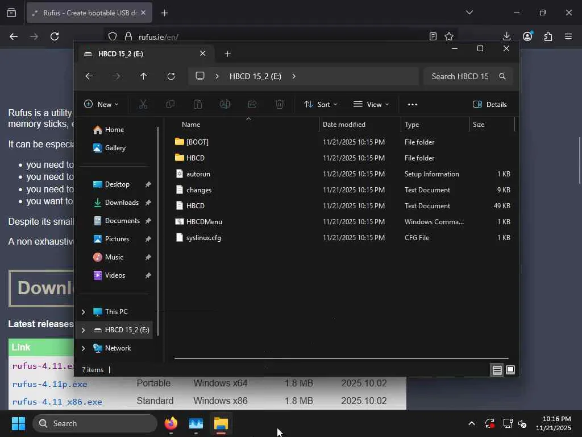Click File Explorer icon on the taskbar

(x=221, y=423)
